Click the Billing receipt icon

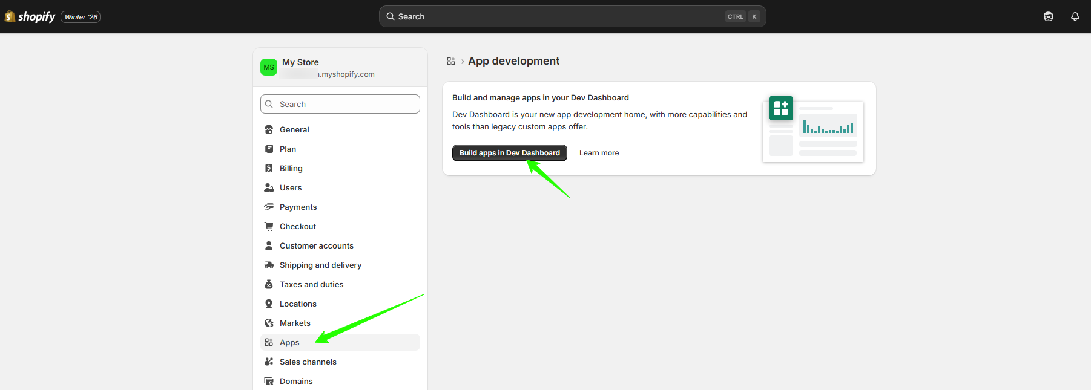pyautogui.click(x=269, y=168)
